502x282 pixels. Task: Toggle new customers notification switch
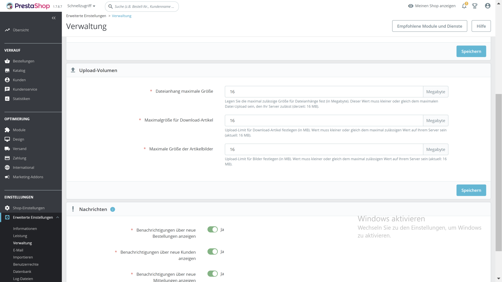coord(213,252)
